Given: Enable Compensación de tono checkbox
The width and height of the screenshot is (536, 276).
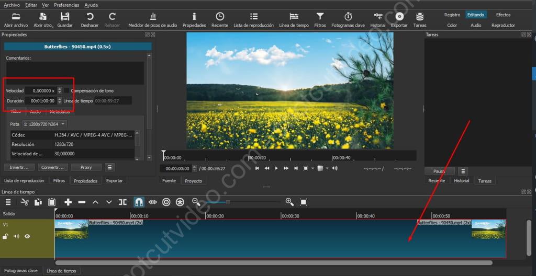Looking at the screenshot, I should pos(66,90).
